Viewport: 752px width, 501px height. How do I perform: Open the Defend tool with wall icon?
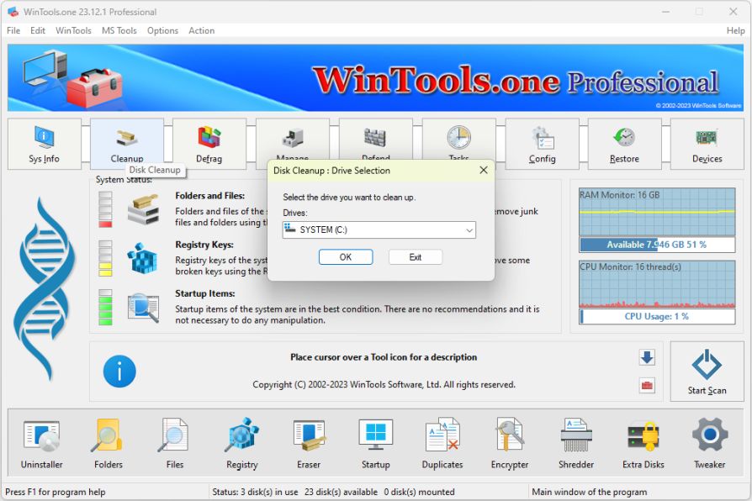[x=375, y=139]
